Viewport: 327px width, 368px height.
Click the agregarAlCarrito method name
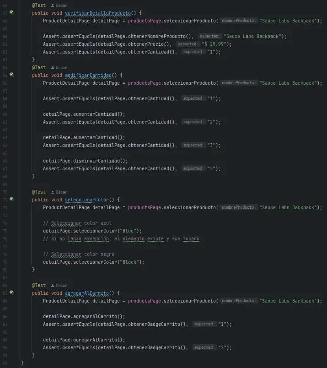[x=87, y=293]
